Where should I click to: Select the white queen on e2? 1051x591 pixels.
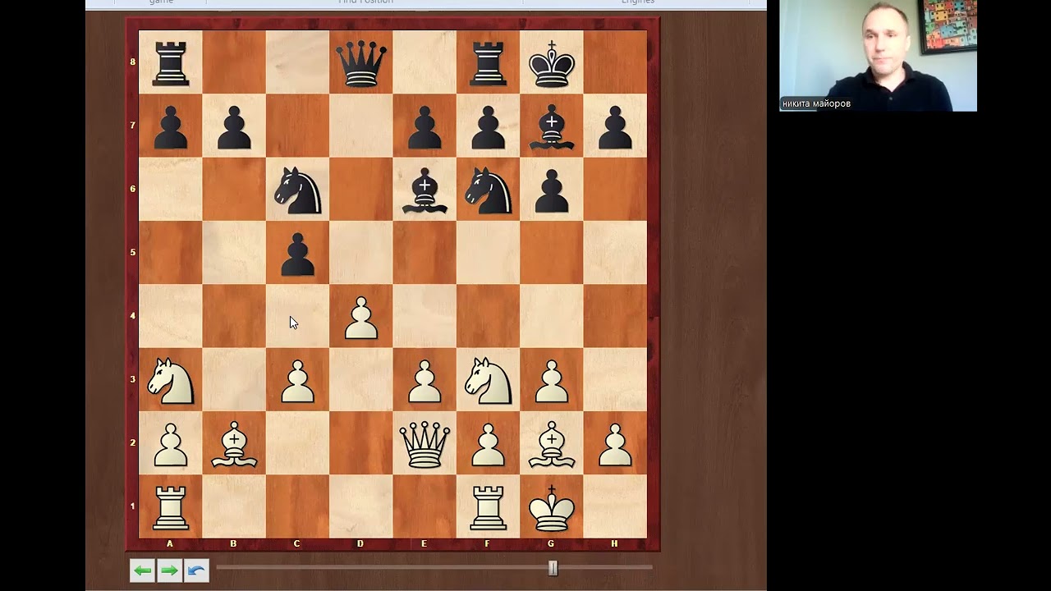(425, 444)
